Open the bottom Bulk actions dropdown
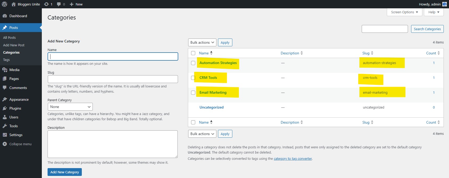The height and width of the screenshot is (178, 449). 202,134
